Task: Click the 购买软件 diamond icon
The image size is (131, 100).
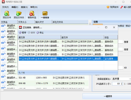Action: coord(108,7)
